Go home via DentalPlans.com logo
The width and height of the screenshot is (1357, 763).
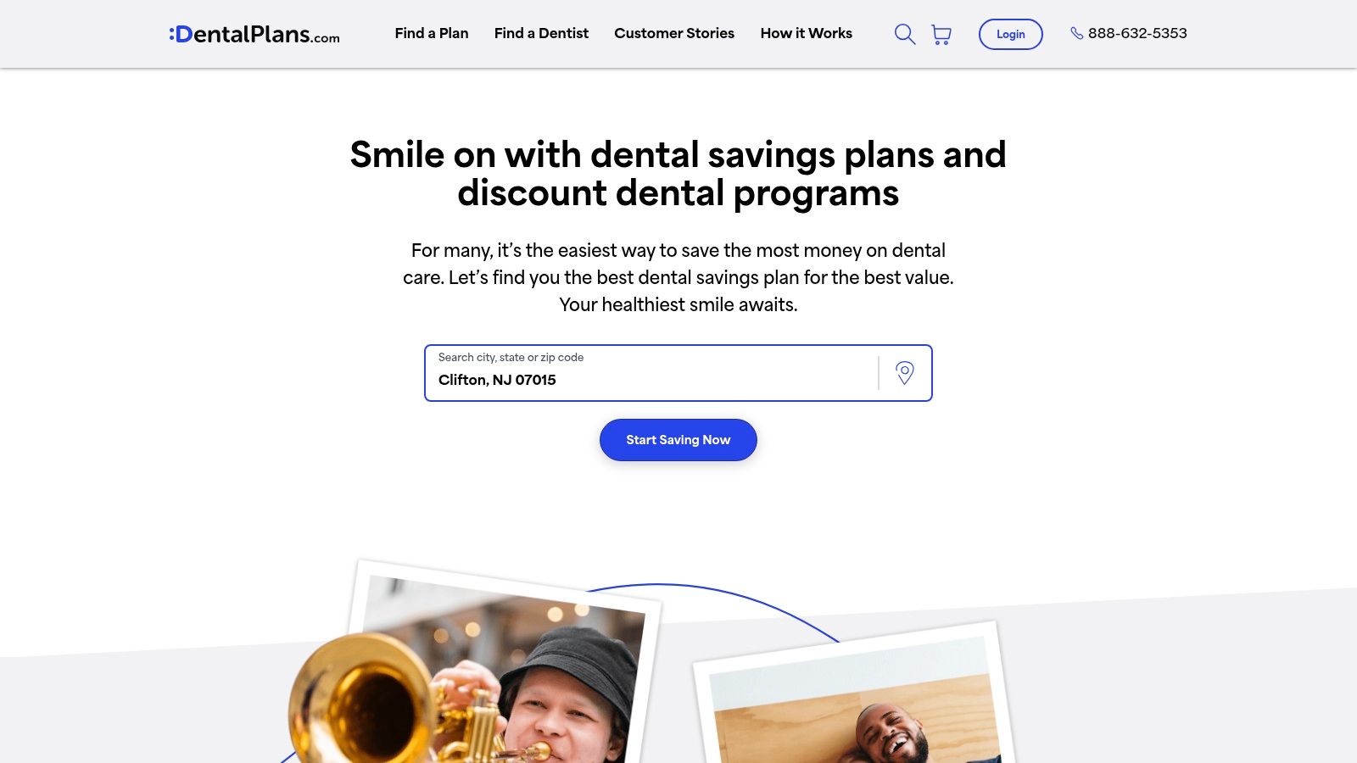[x=254, y=34]
